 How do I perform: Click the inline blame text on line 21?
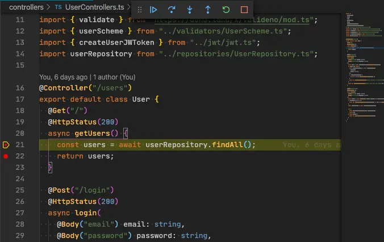[311, 145]
